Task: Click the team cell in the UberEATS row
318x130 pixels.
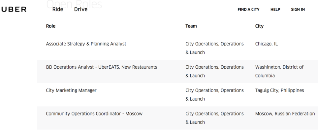Action: 214,71
